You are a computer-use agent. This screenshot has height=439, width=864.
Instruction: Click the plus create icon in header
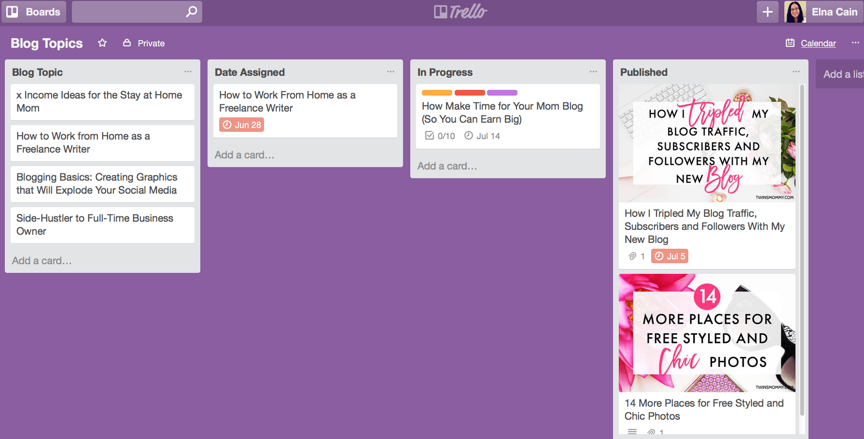click(767, 12)
